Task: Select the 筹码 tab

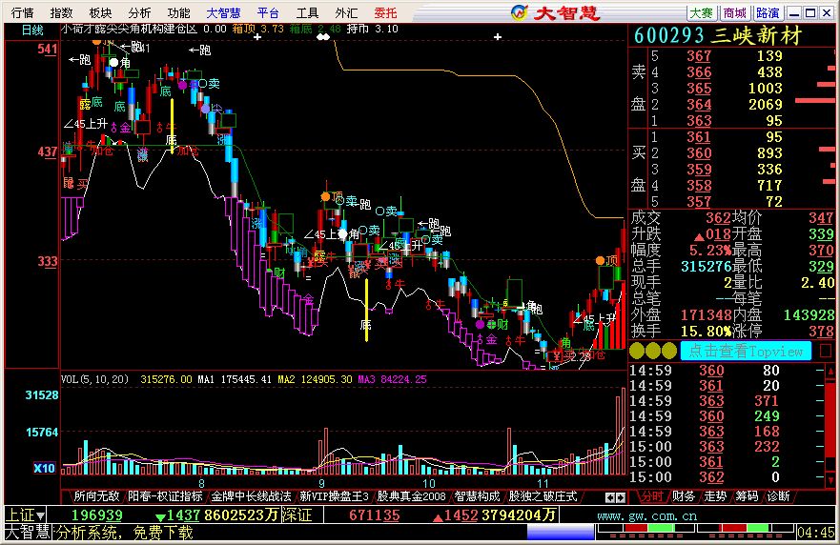Action: click(747, 496)
